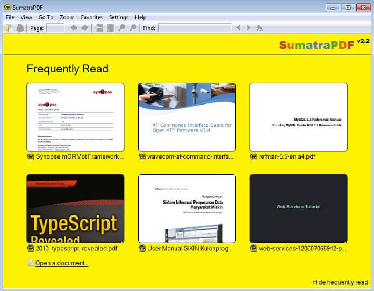Click the Find next arrow icon

click(x=249, y=28)
